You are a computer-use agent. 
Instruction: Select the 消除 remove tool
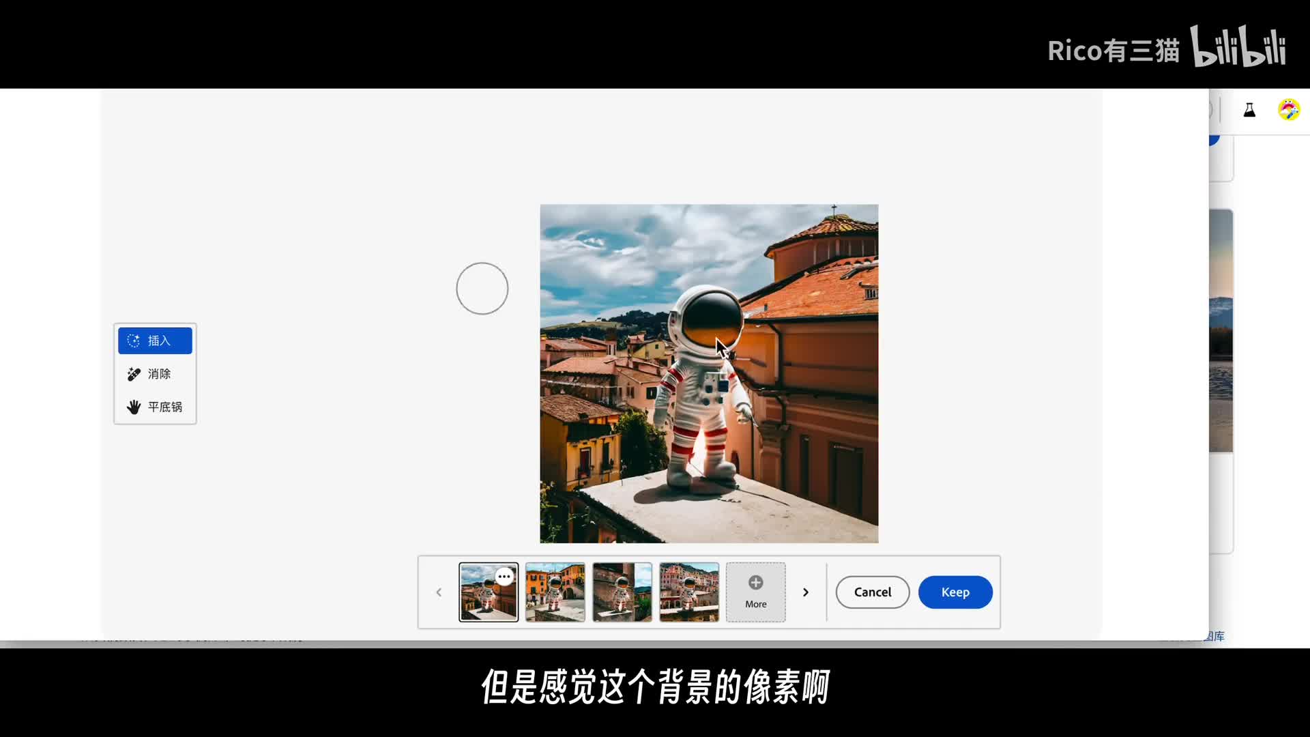pos(155,374)
